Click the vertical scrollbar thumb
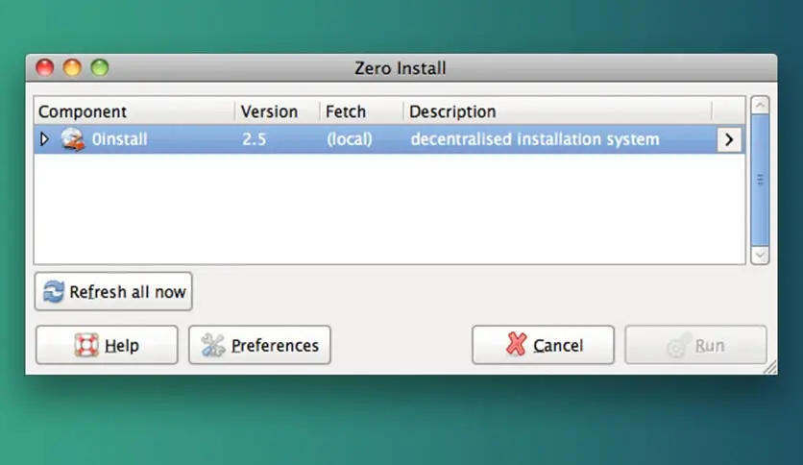 (760, 180)
